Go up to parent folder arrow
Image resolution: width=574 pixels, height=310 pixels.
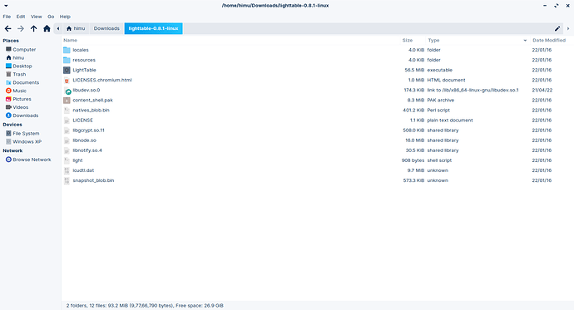point(33,28)
